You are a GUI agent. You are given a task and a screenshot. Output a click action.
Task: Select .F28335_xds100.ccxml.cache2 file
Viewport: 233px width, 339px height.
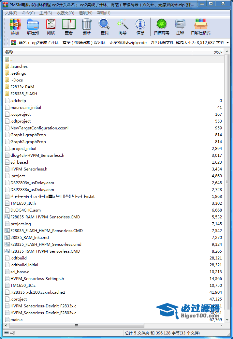(x=38, y=292)
